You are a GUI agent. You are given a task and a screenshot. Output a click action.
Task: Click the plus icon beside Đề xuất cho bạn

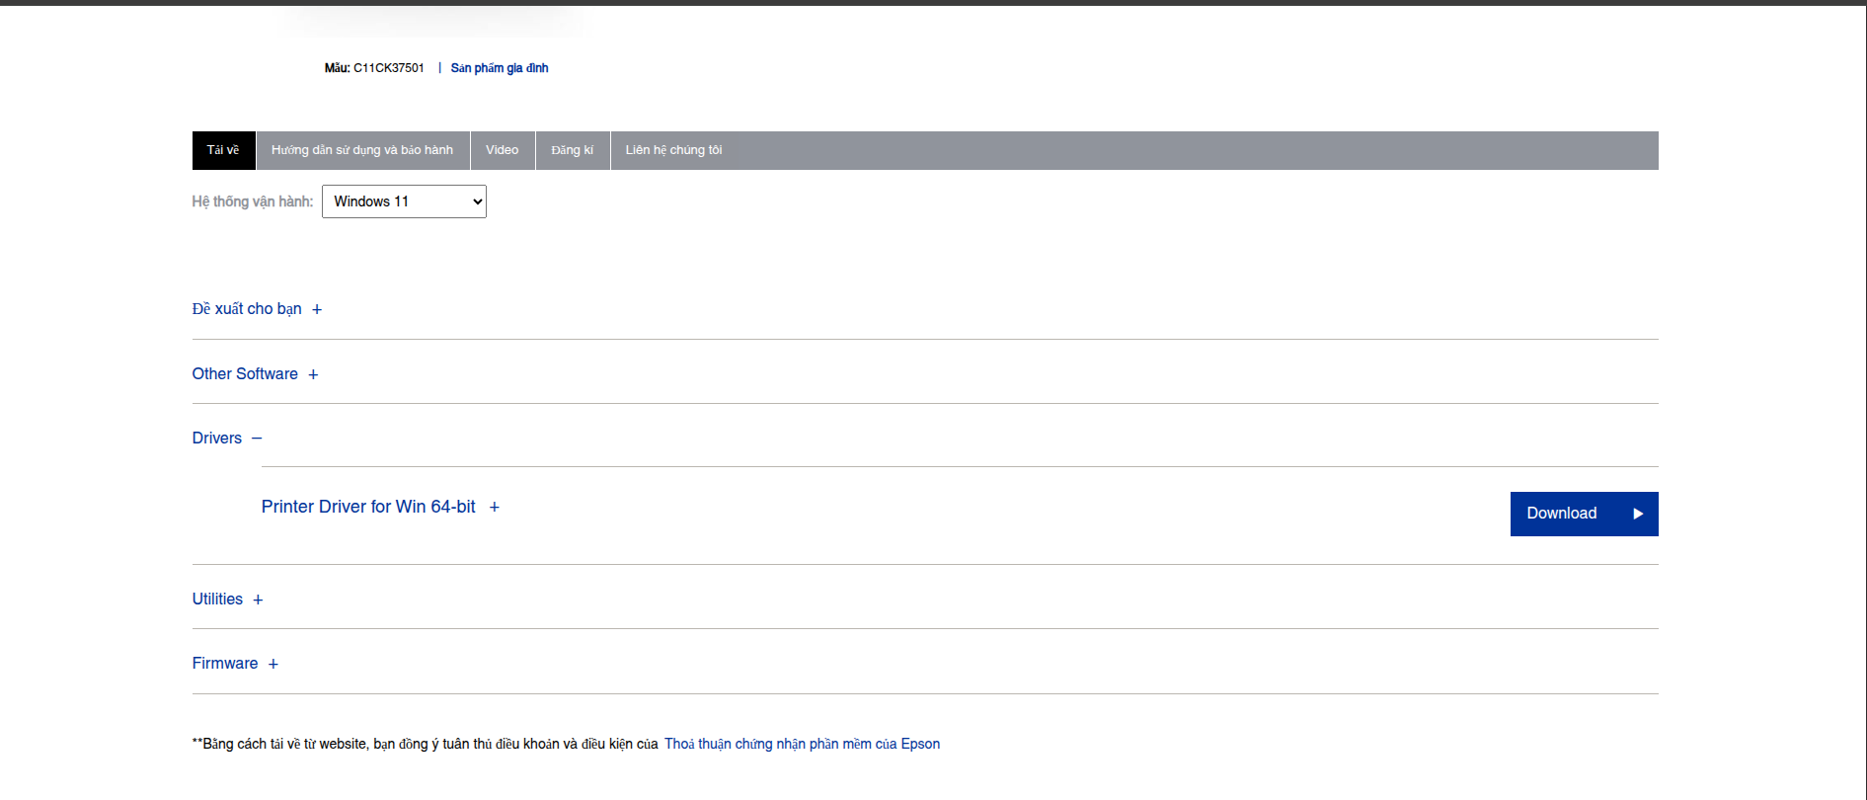[317, 310]
